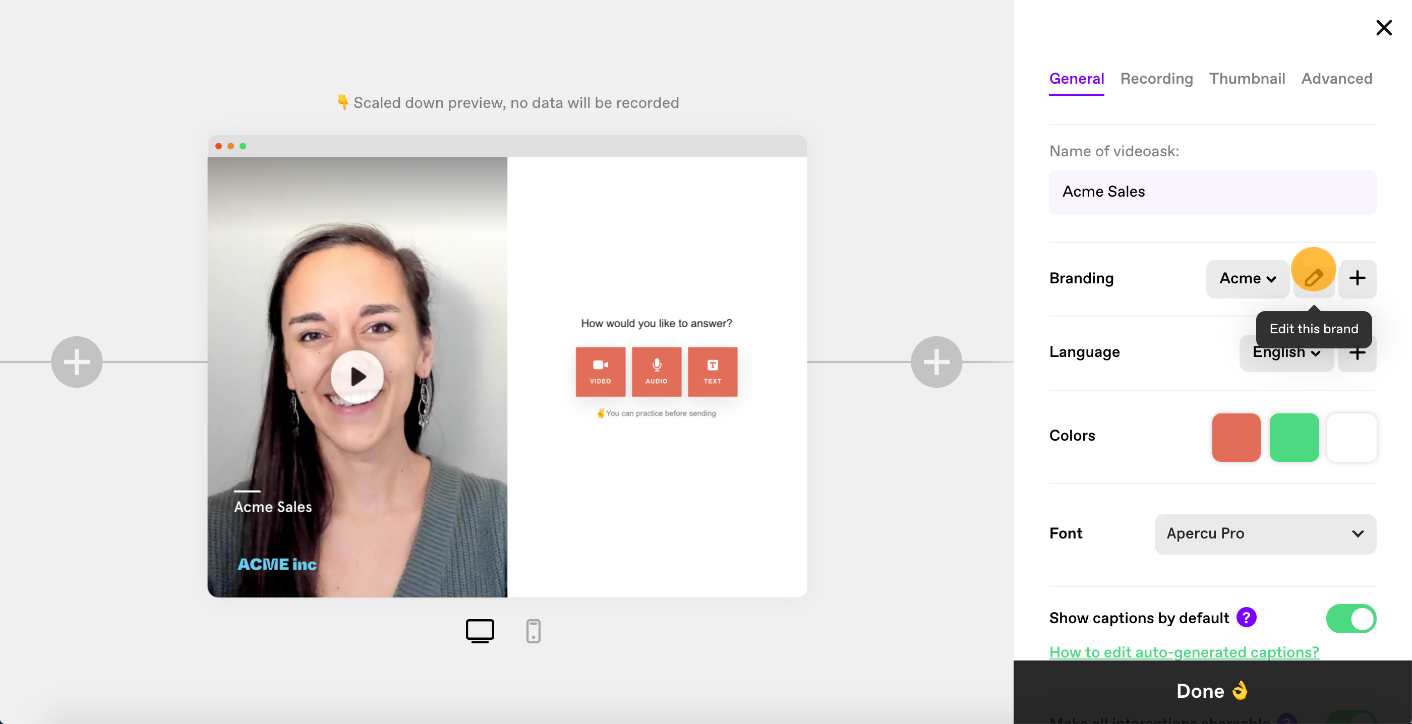Viewport: 1412px width, 724px height.
Task: Play the preview video
Action: (x=357, y=377)
